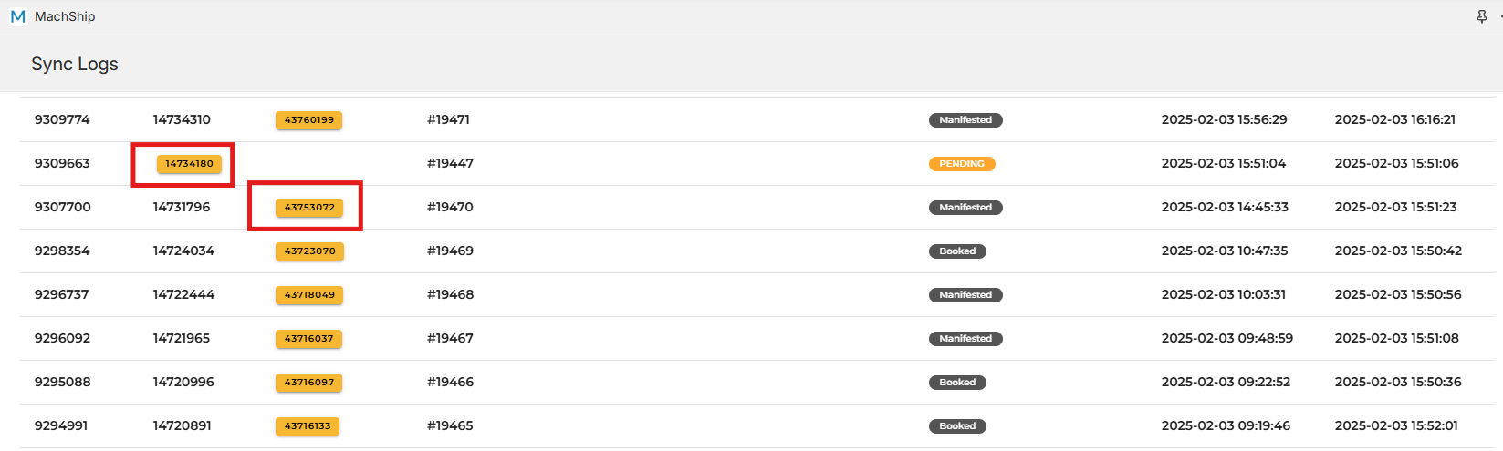
Task: Select ID 9296737
Action: pos(62,294)
